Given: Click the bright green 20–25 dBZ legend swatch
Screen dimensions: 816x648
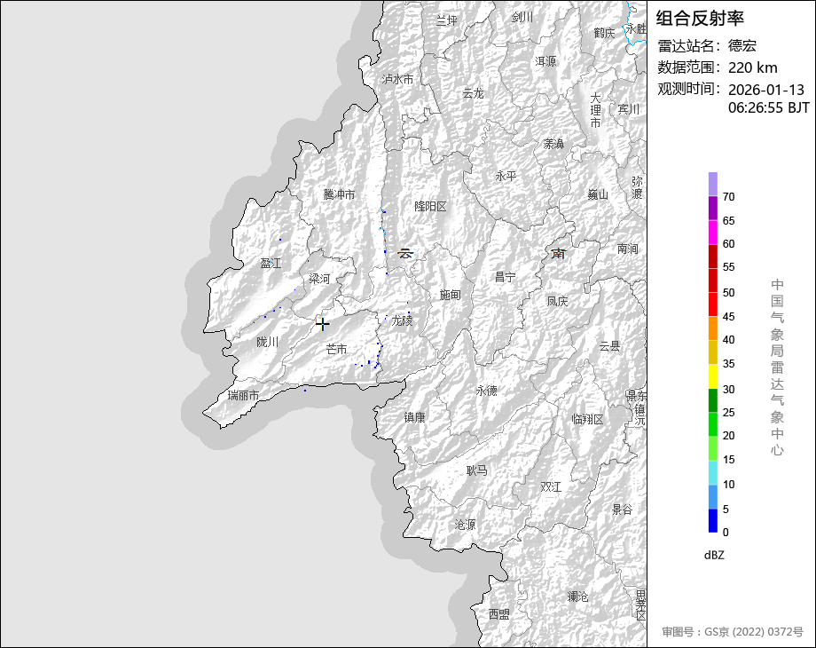Looking at the screenshot, I should 713,424.
